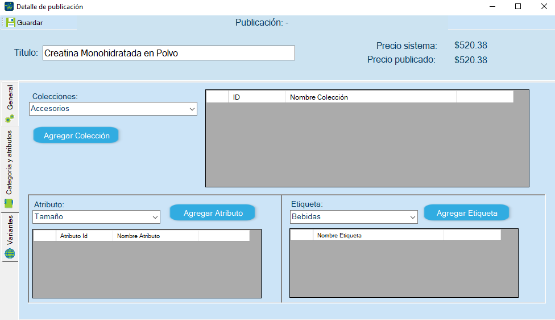Click the app icon in title bar
Viewport: 555px width, 320px height.
point(9,6)
